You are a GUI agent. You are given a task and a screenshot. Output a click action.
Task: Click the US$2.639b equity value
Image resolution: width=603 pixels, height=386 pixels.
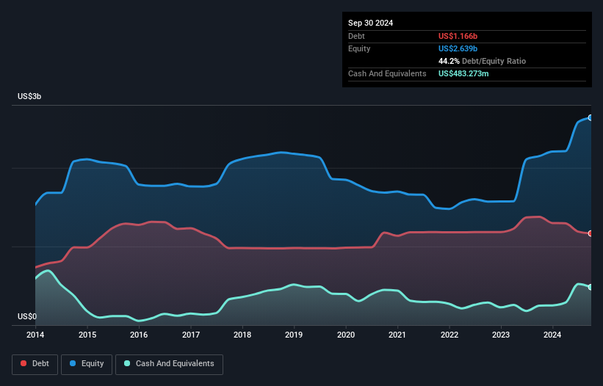458,48
